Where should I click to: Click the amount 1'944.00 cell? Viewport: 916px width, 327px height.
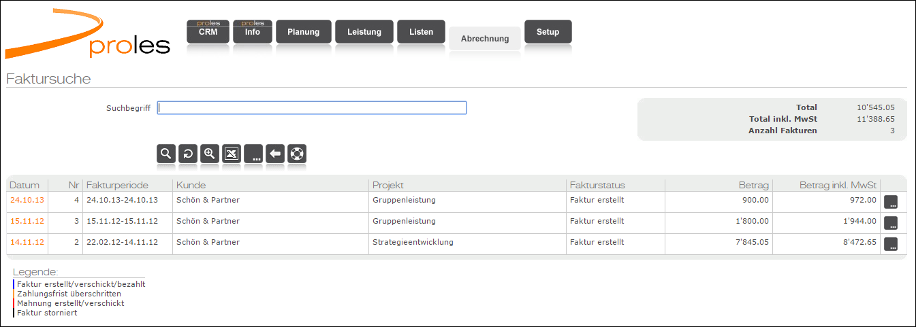[x=859, y=221]
